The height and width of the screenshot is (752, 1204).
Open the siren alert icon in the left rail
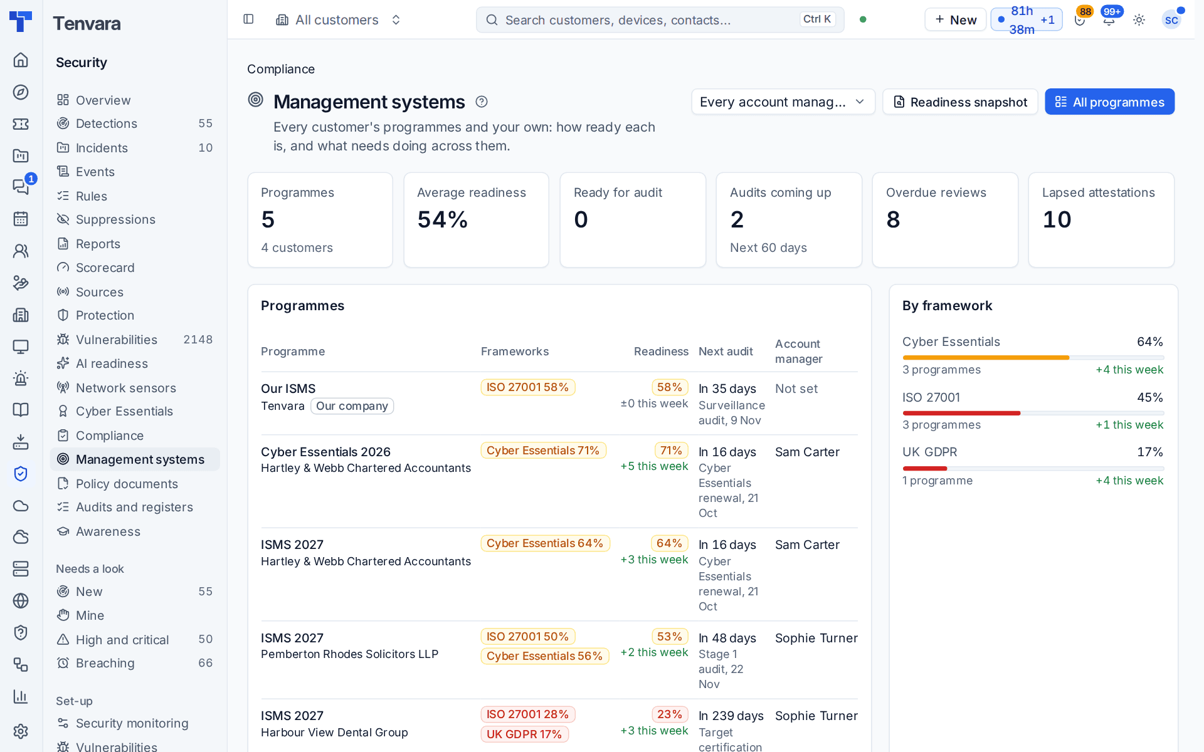21,379
